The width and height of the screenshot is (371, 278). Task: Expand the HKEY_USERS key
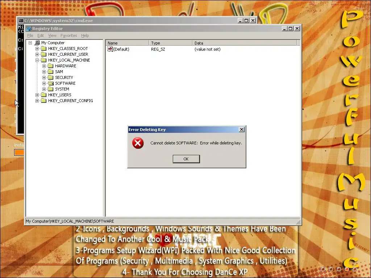pyautogui.click(x=37, y=95)
